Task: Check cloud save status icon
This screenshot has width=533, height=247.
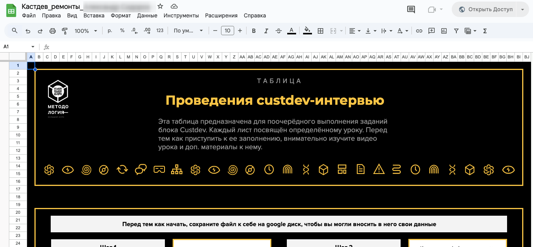Action: tap(174, 7)
